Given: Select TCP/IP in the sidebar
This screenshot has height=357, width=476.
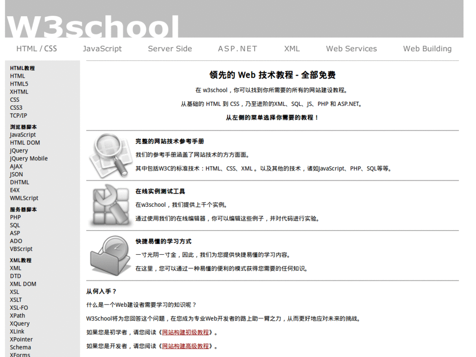Looking at the screenshot, I should coord(18,115).
